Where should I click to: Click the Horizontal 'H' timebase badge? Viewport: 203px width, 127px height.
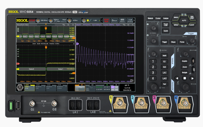click(38, 20)
